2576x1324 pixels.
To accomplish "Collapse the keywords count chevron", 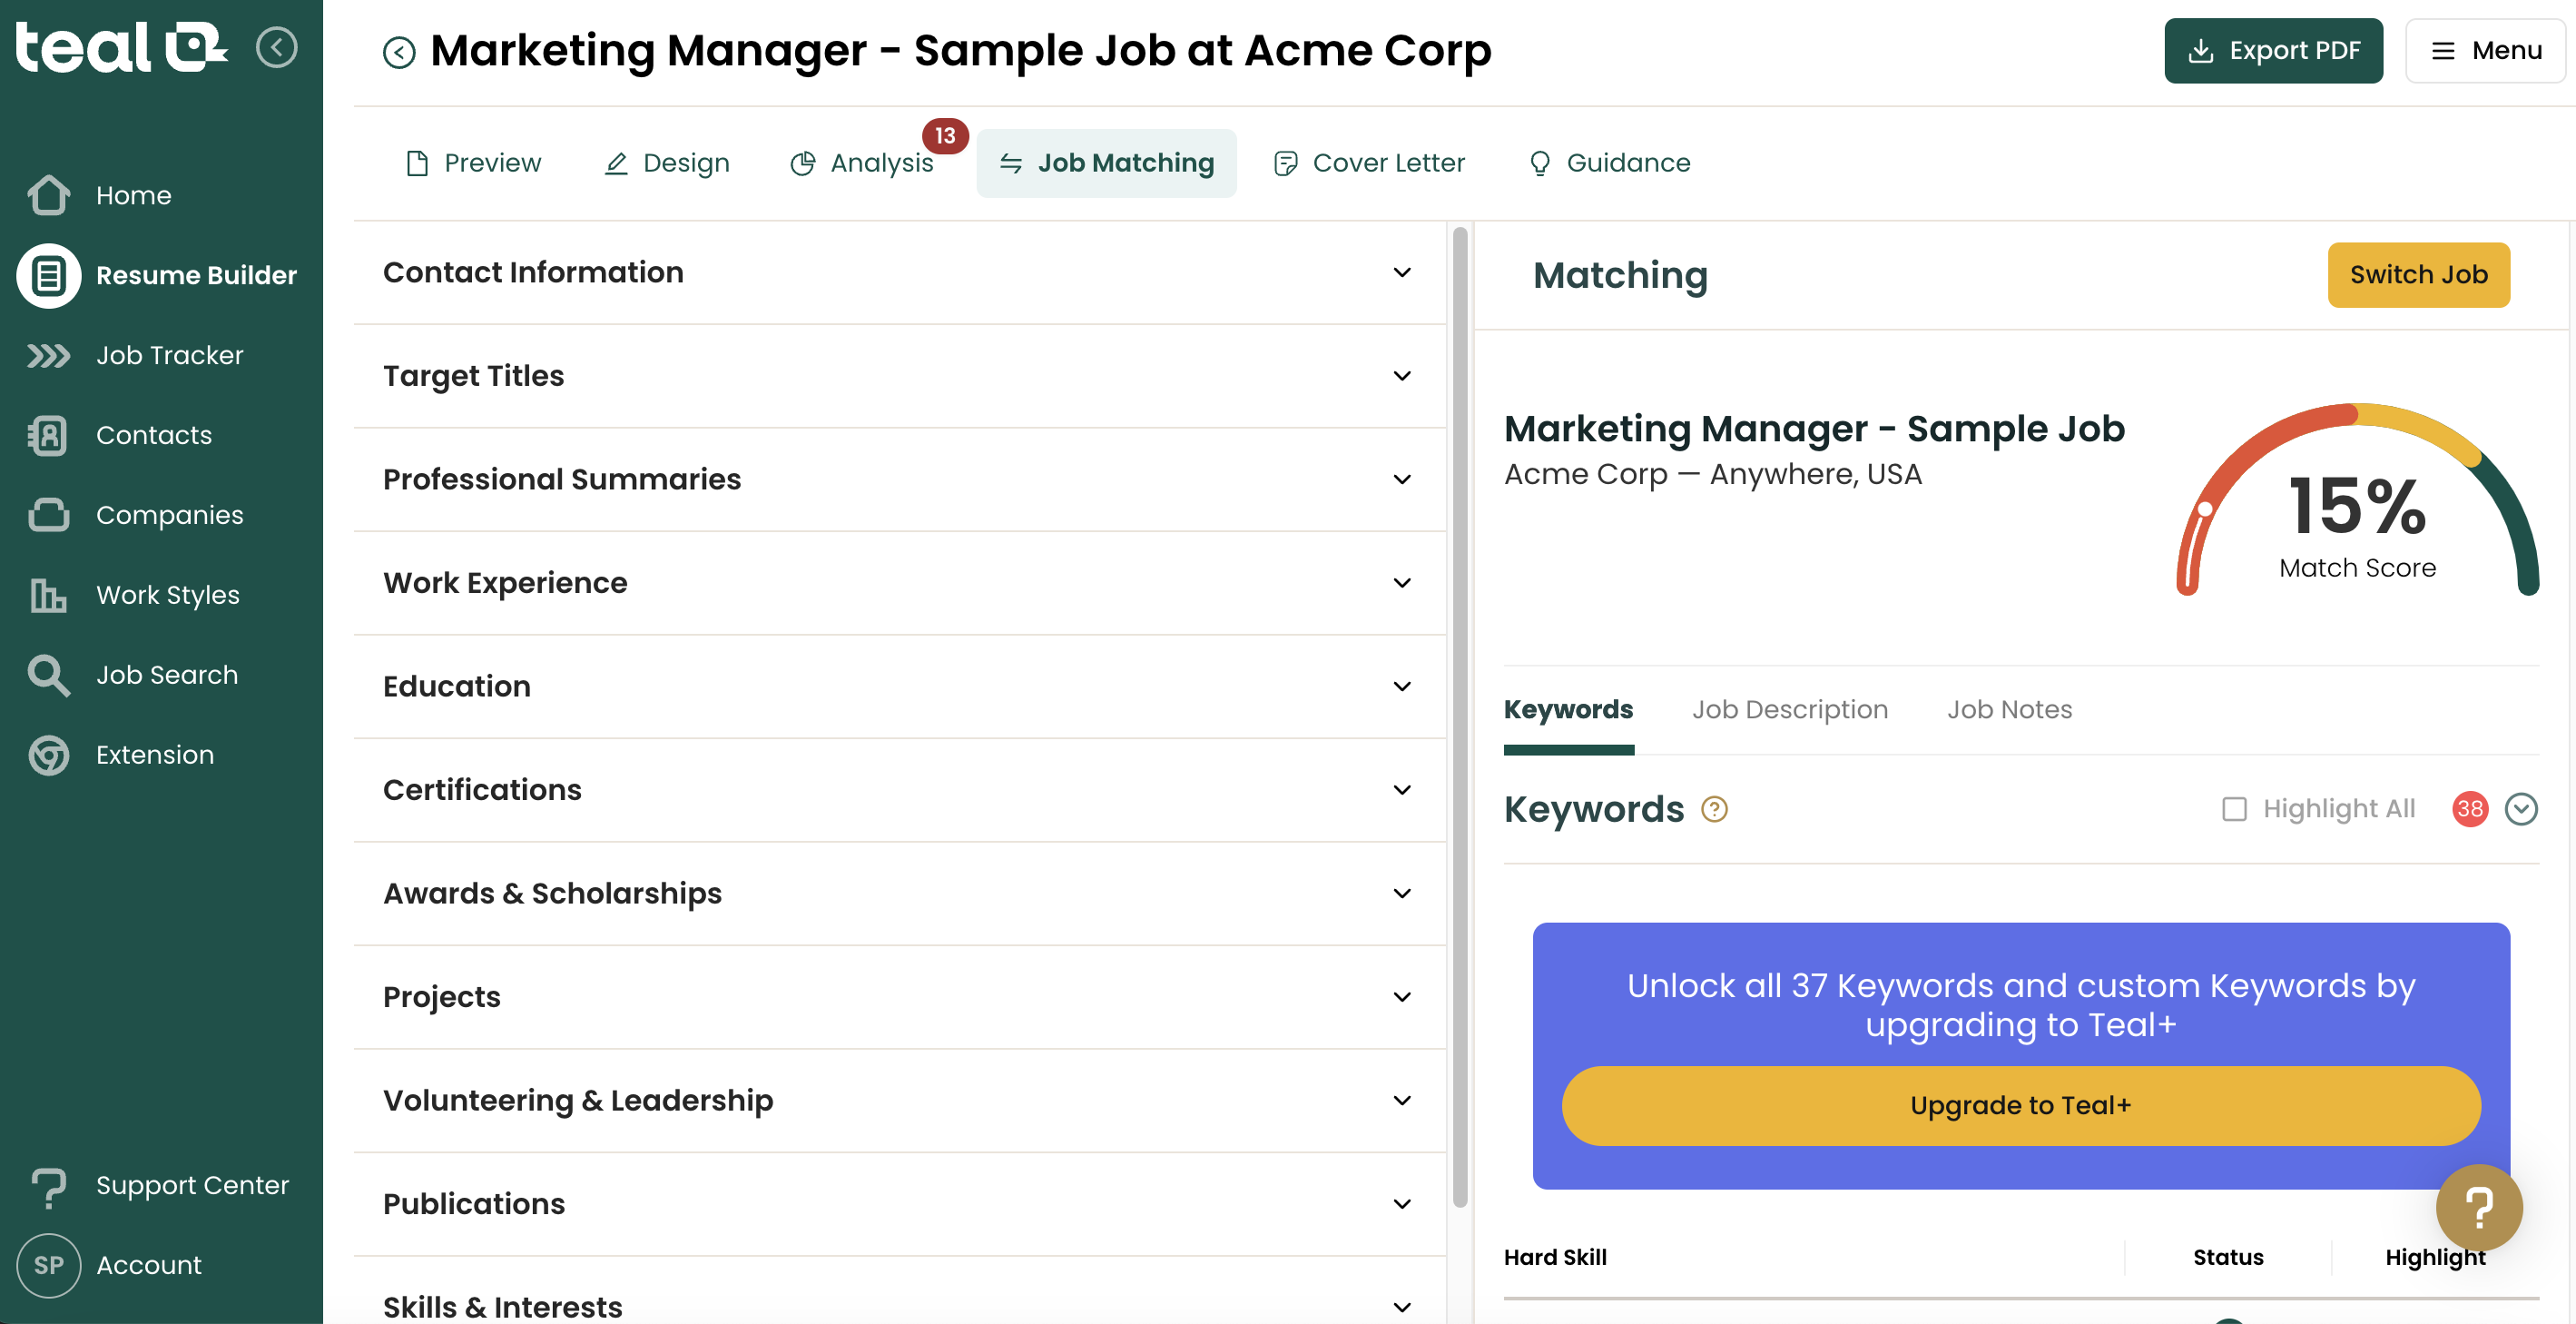I will tap(2522, 808).
